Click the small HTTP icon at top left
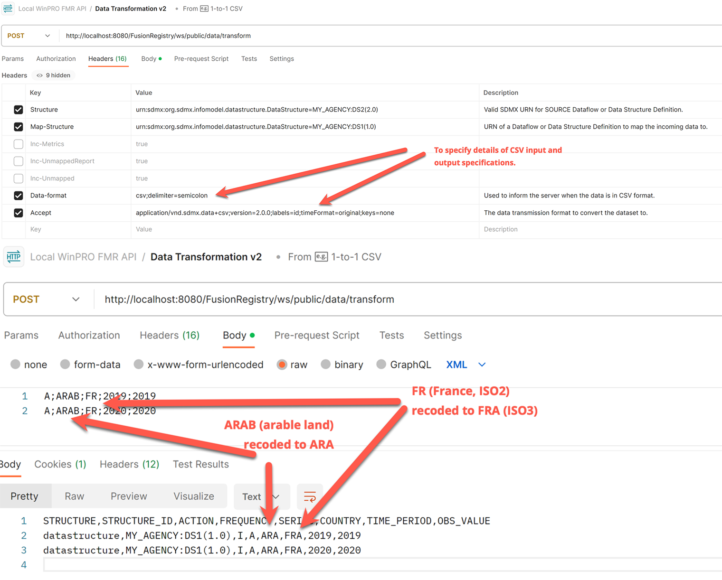 8,9
